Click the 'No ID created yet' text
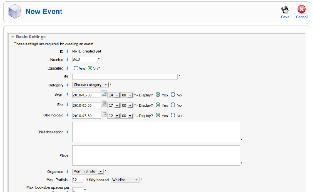The width and height of the screenshot is (313, 192). pos(86,51)
